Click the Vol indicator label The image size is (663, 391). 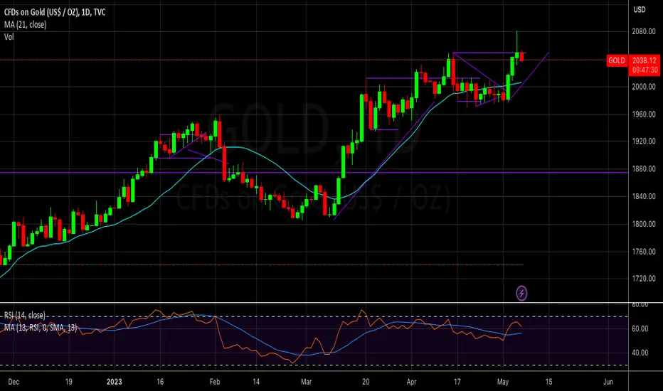pos(9,37)
